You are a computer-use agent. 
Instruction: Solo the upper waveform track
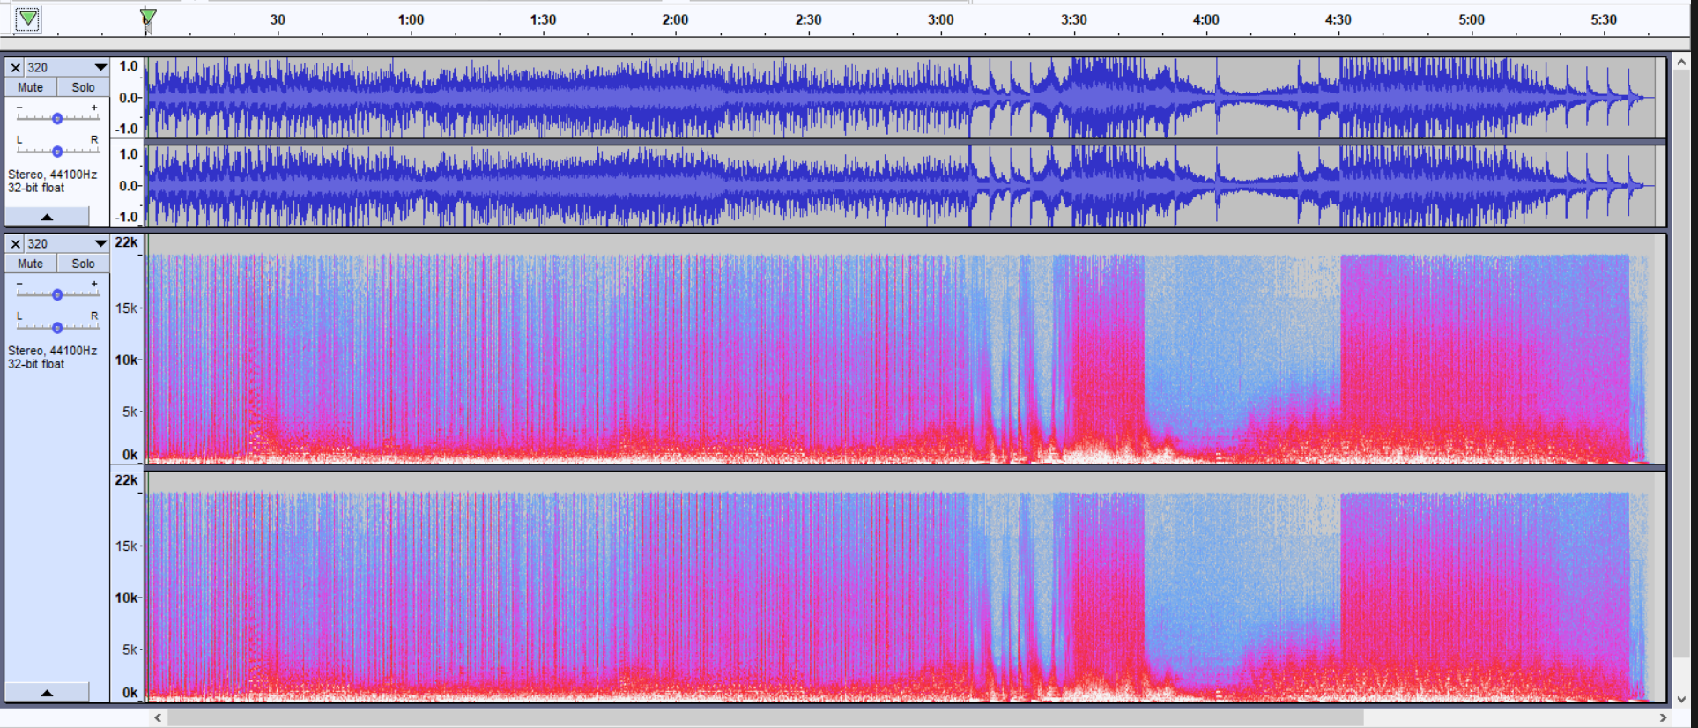84,87
